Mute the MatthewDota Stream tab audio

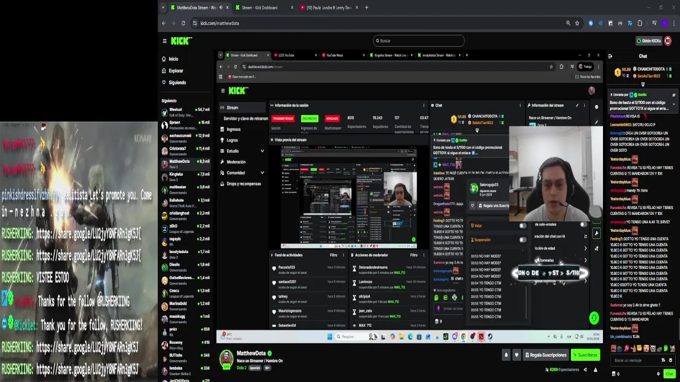click(221, 7)
